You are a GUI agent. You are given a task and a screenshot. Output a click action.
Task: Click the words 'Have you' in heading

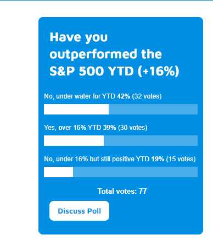tap(79, 37)
